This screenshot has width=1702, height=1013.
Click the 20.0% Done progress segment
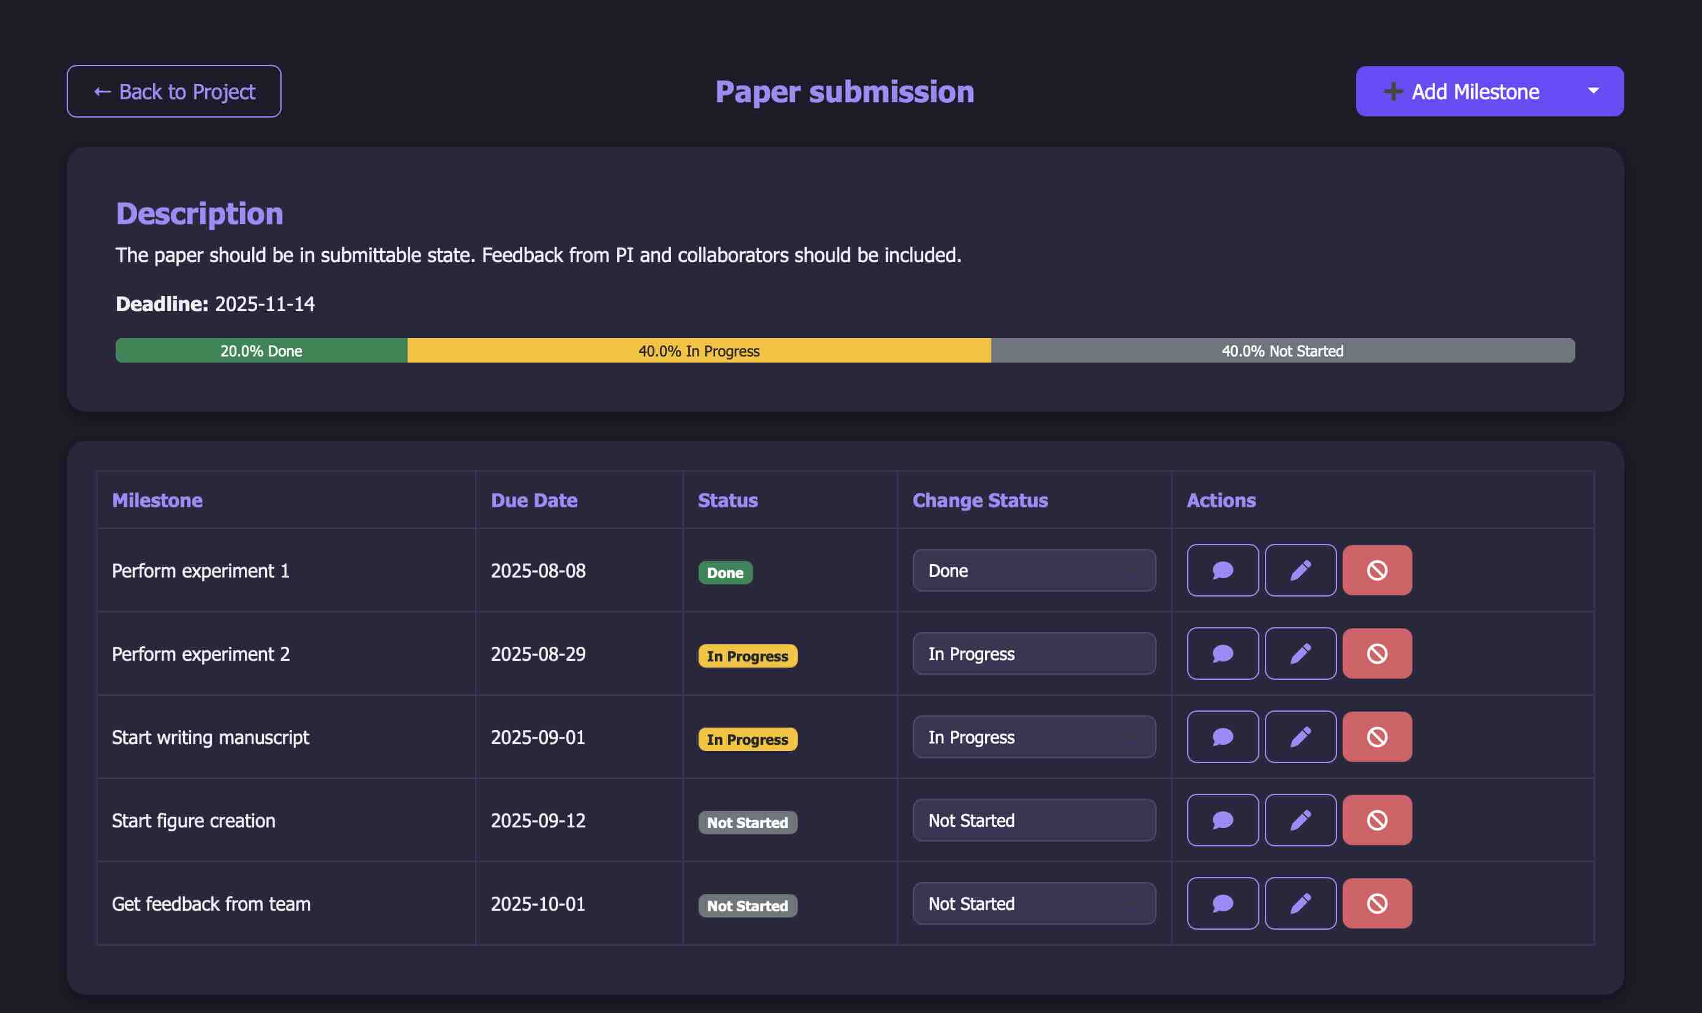(261, 350)
